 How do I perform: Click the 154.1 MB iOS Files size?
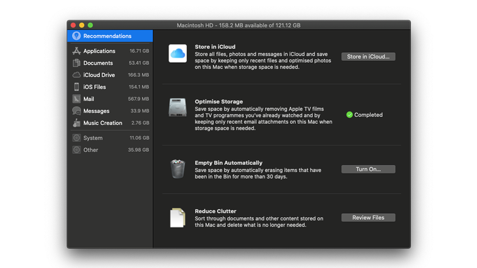[139, 87]
